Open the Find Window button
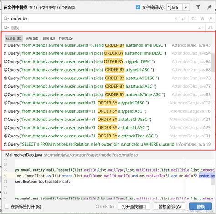The width and height of the screenshot is (216, 214). 134,207
